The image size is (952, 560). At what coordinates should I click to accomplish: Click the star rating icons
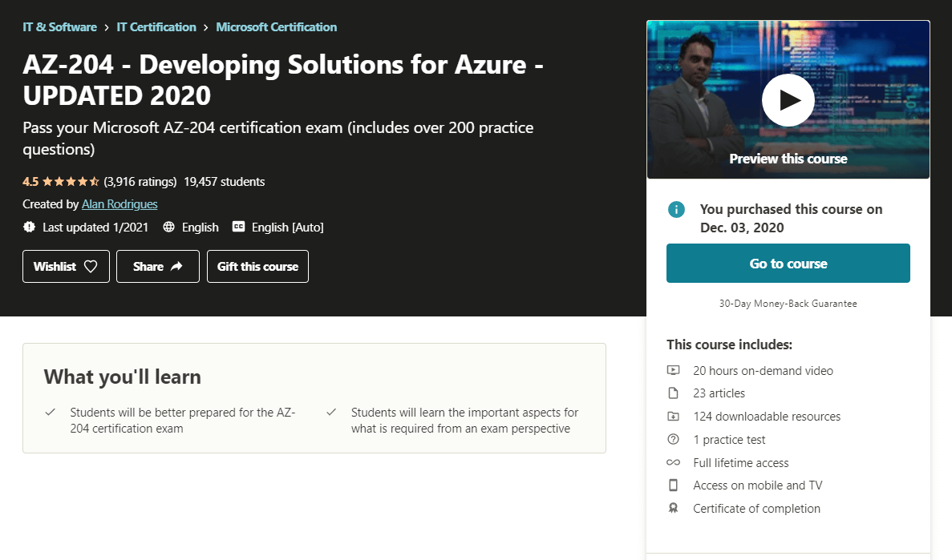71,181
